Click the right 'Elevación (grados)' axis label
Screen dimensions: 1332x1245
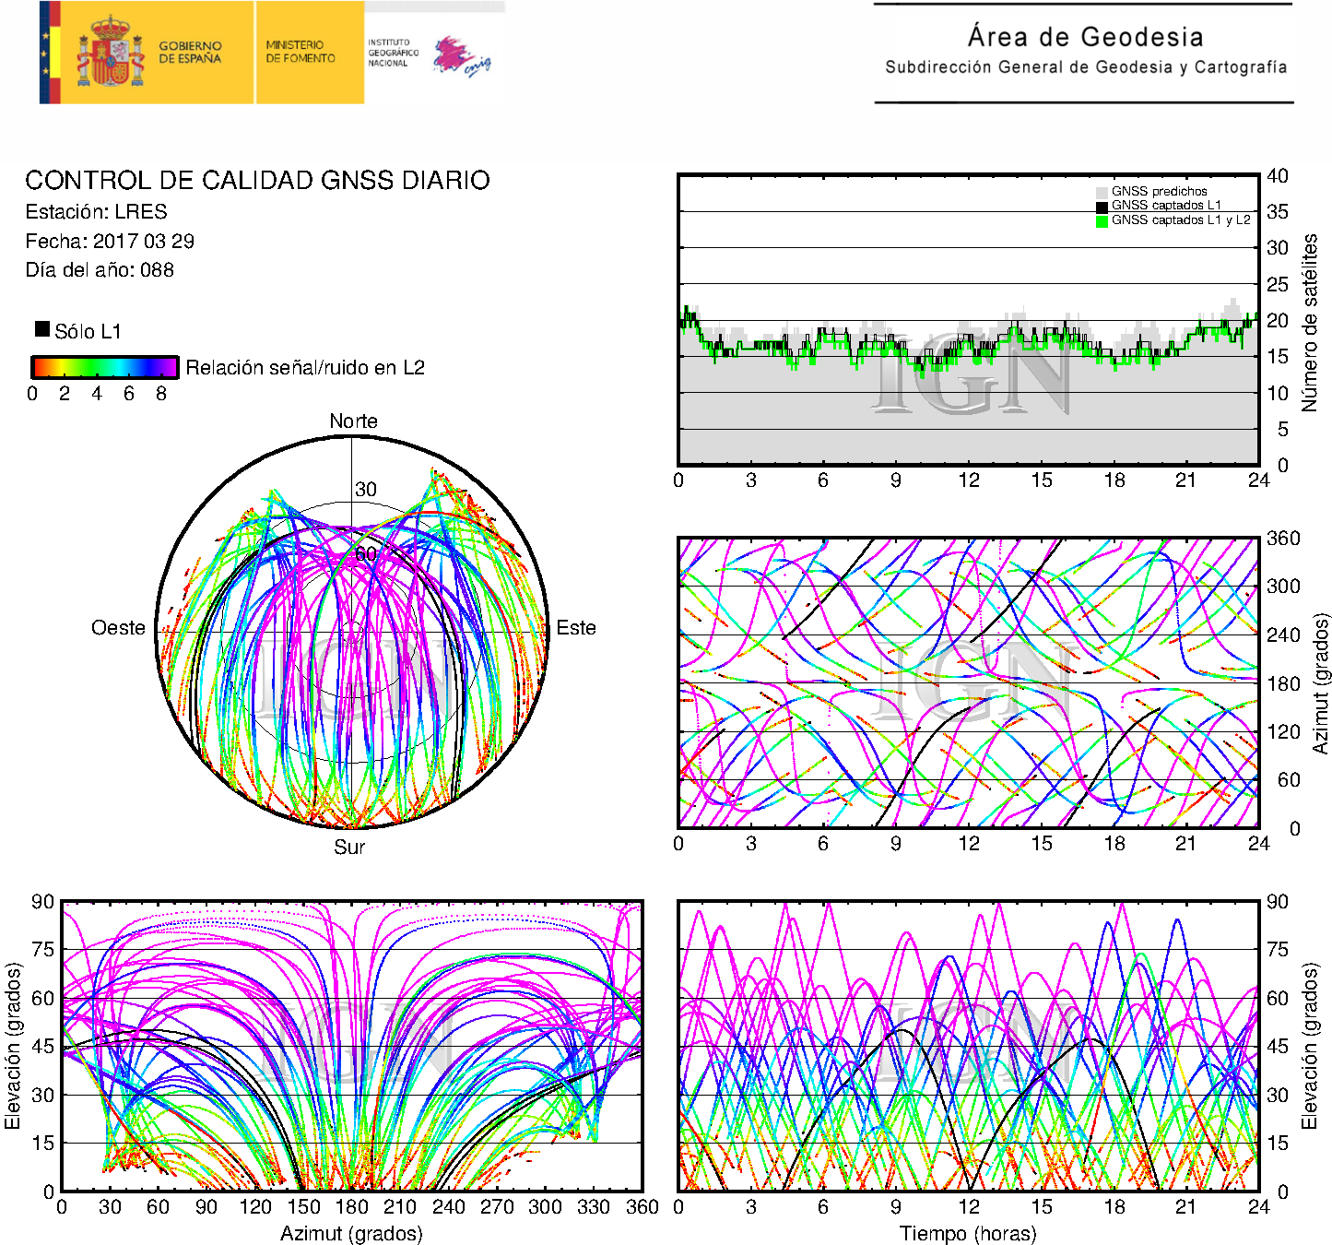(1309, 1046)
